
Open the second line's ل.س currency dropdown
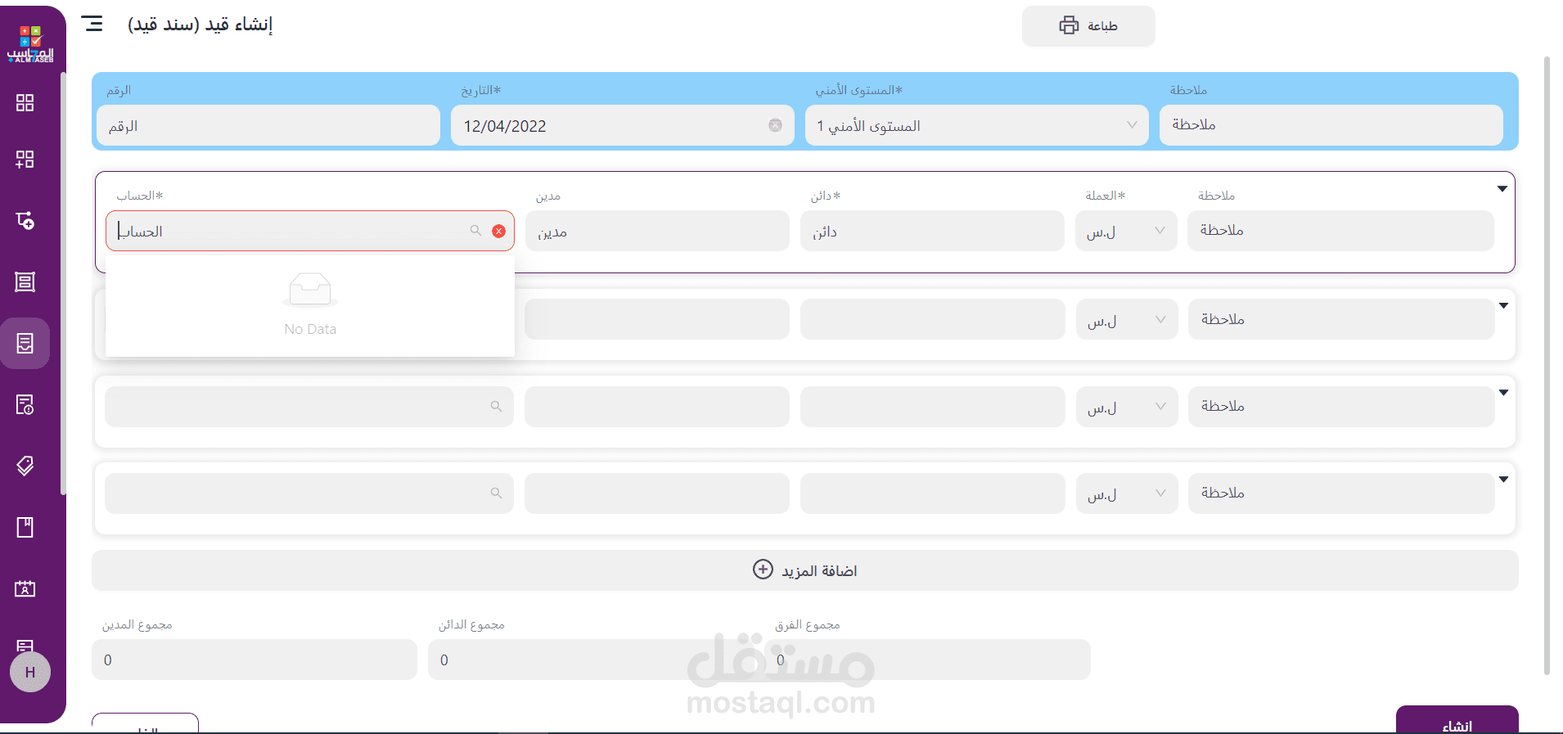tap(1127, 319)
